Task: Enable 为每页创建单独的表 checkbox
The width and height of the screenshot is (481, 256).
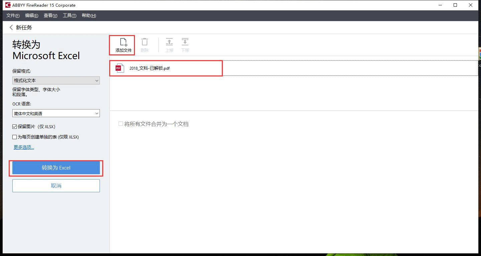Action: pyautogui.click(x=14, y=137)
